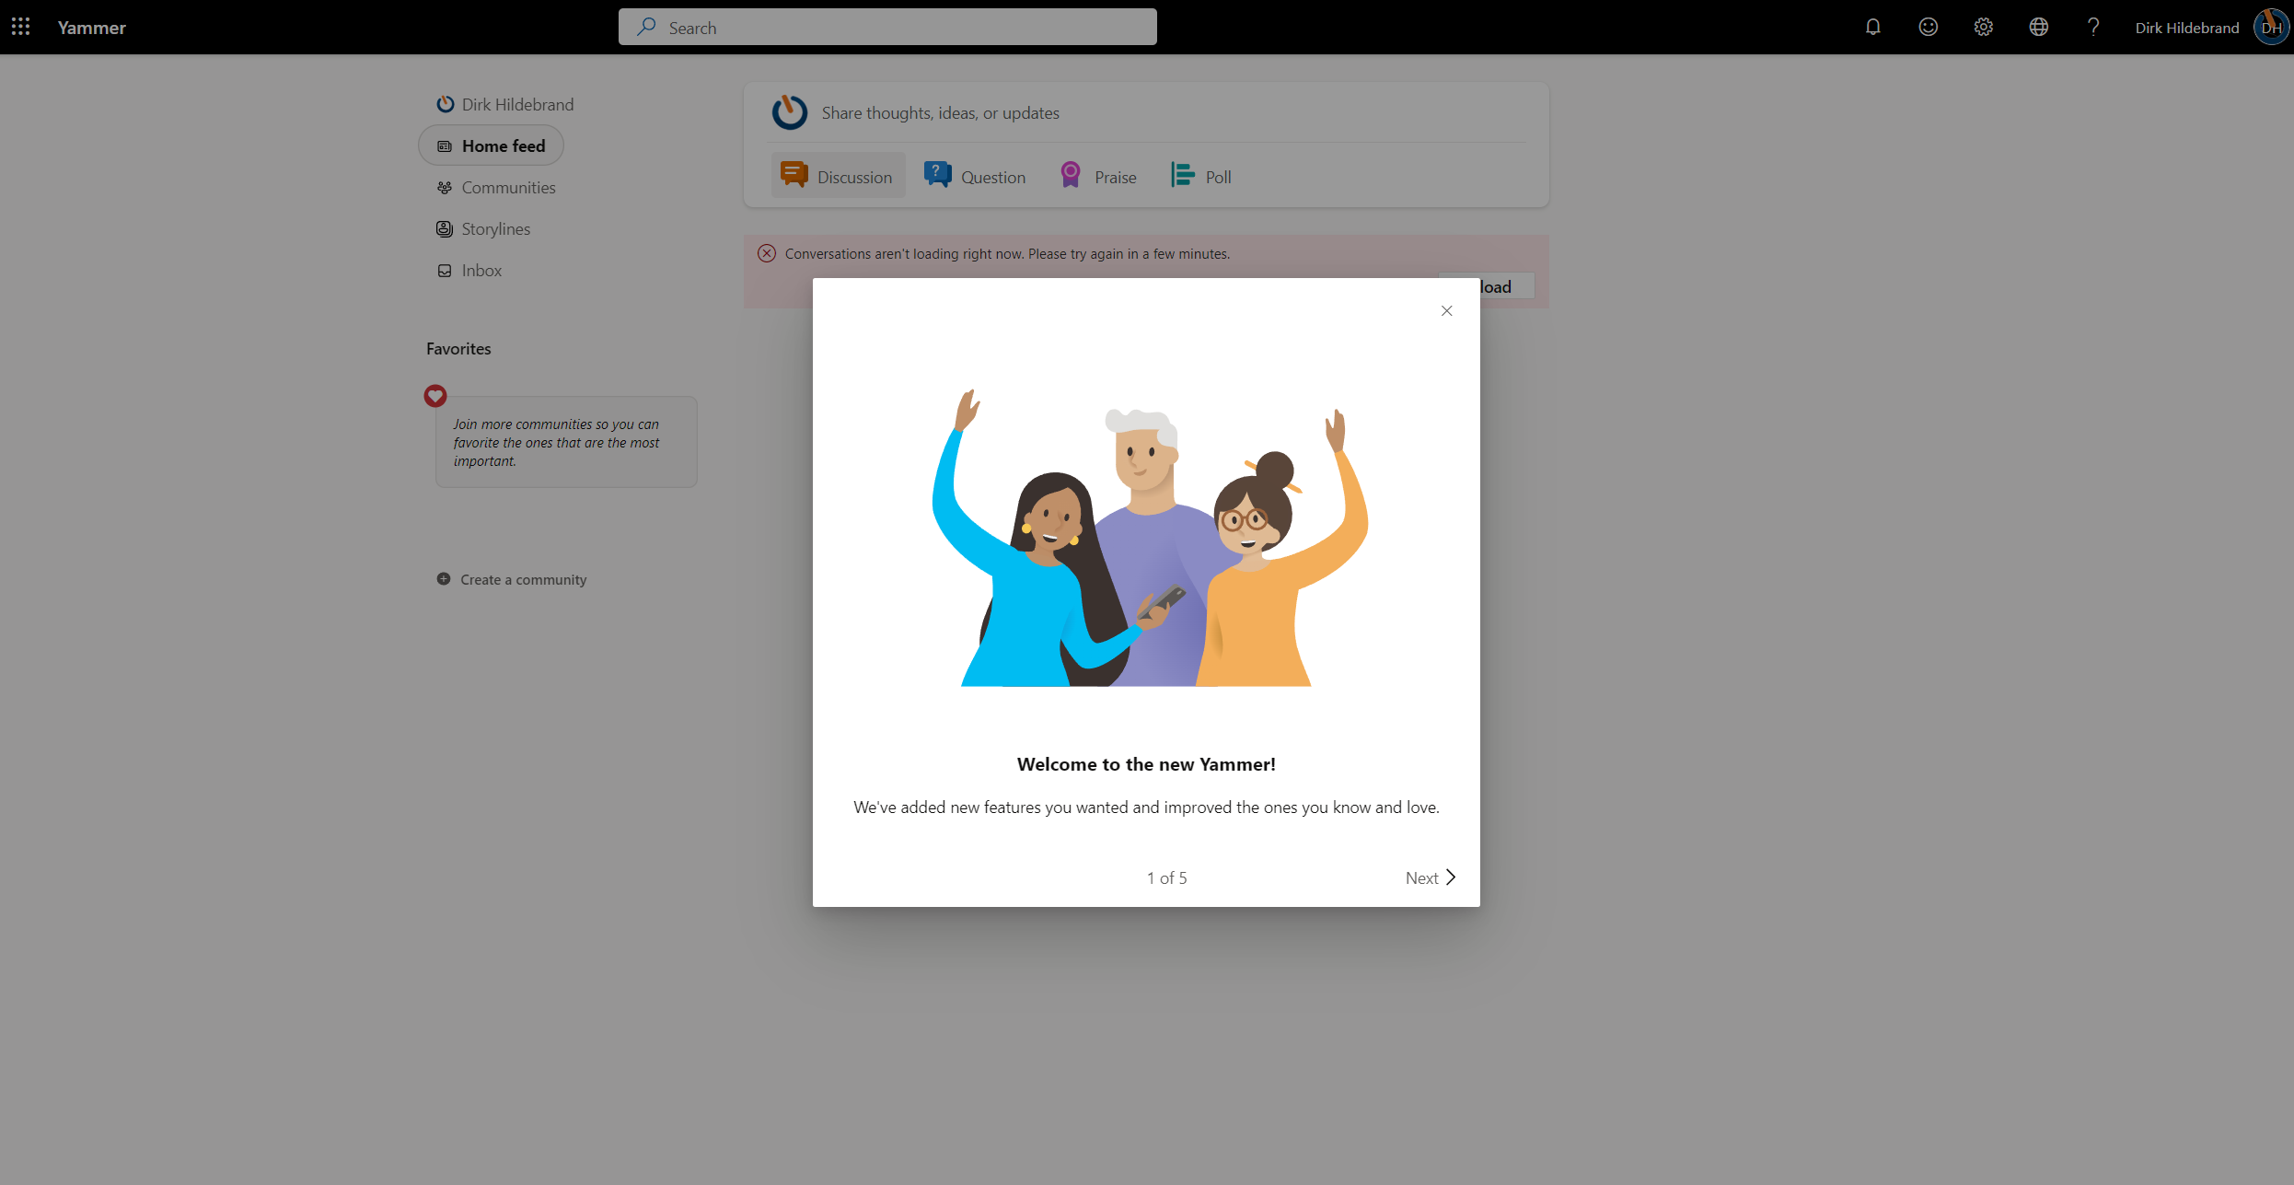Screen dimensions: 2294x1185
Task: Click the red heart Favorites icon
Action: [x=435, y=396]
